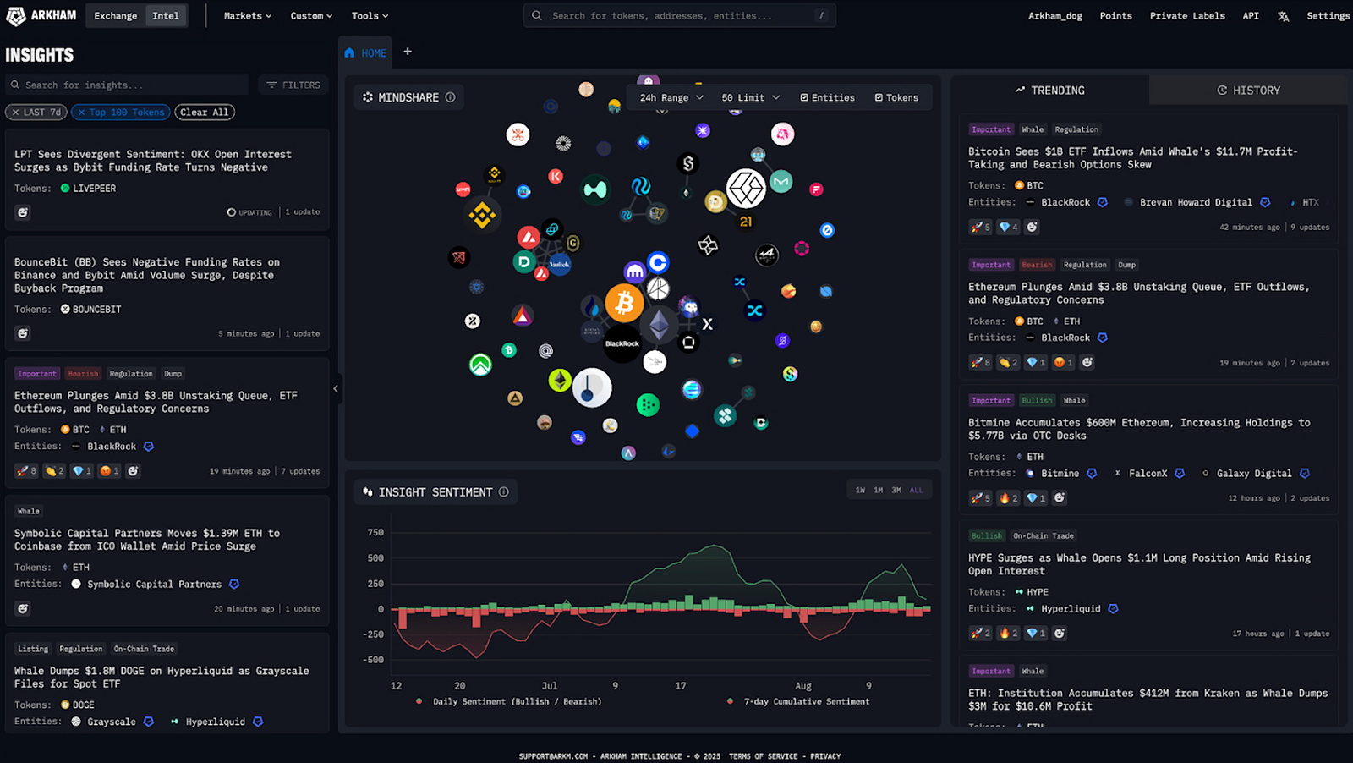Screen dimensions: 1353x763
Task: Select the pink unicorn Uniswap bubble
Action: 783,134
